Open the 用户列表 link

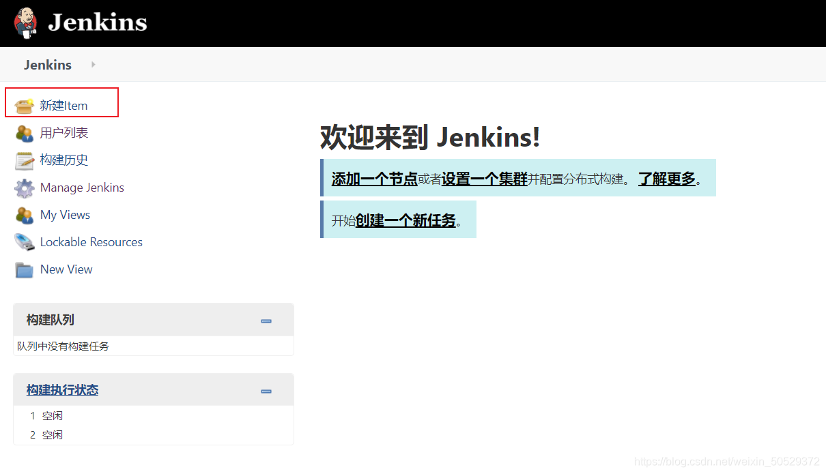[64, 133]
